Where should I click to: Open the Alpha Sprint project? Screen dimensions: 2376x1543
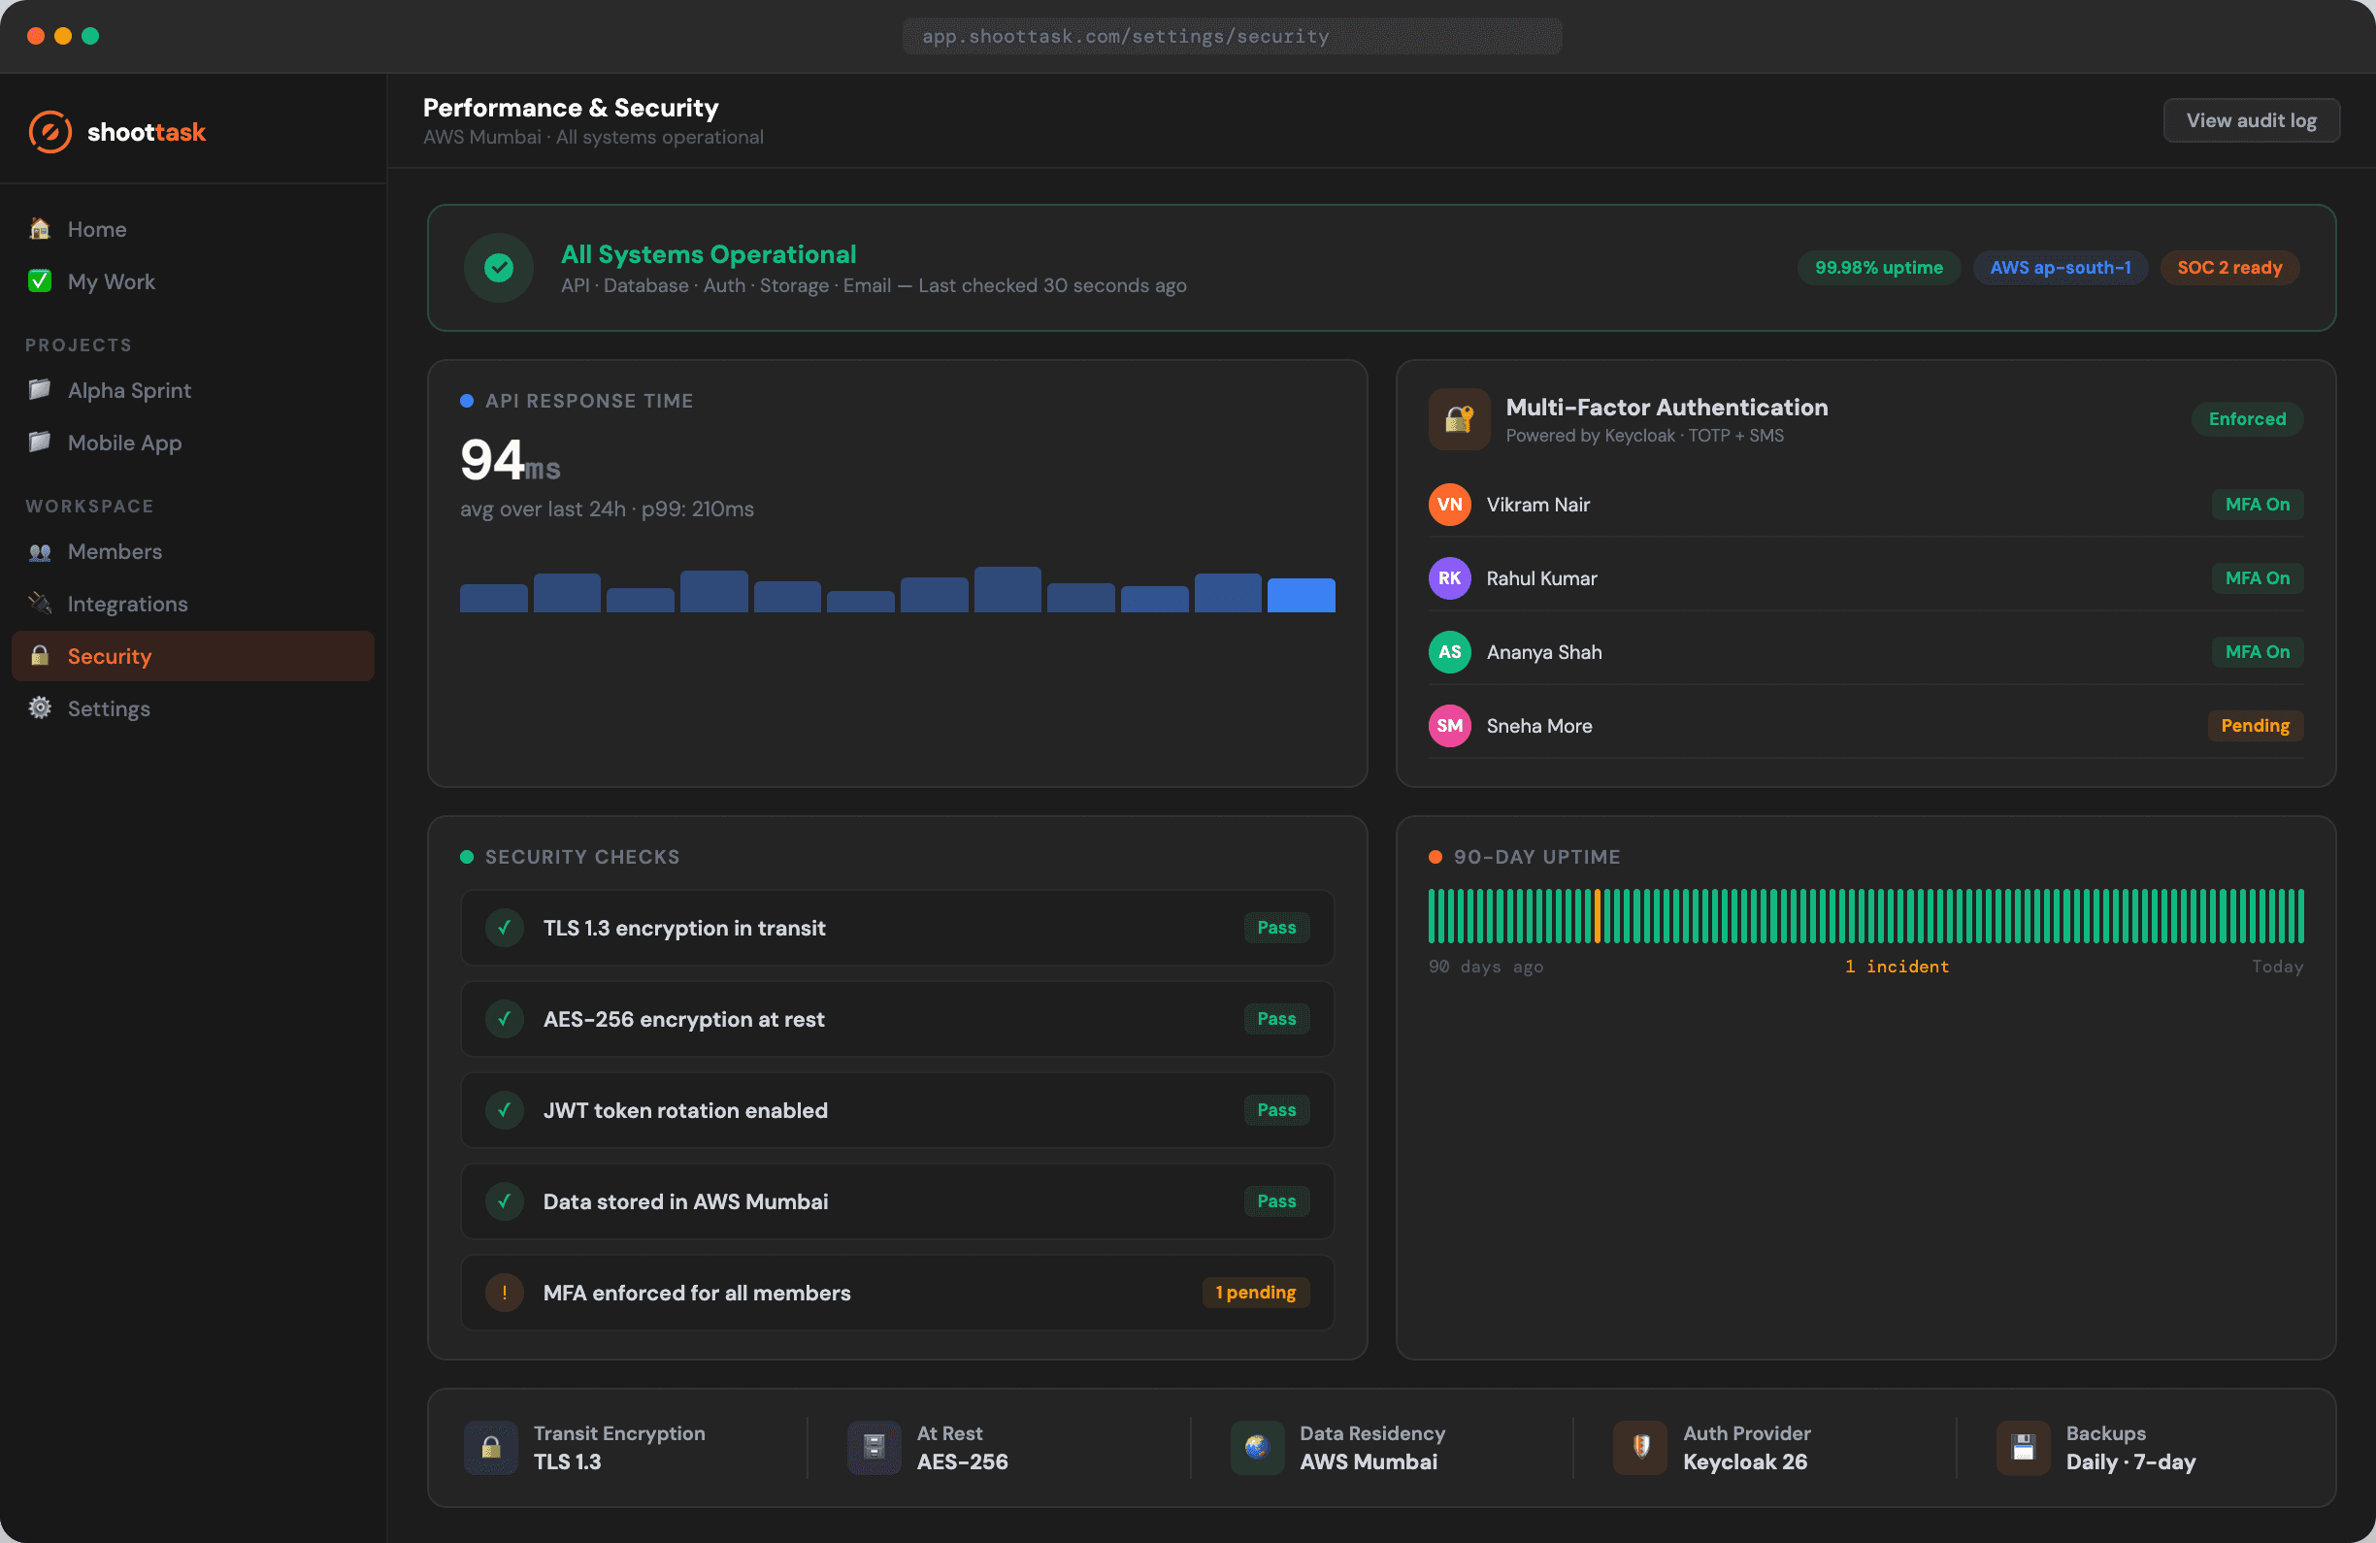(129, 390)
